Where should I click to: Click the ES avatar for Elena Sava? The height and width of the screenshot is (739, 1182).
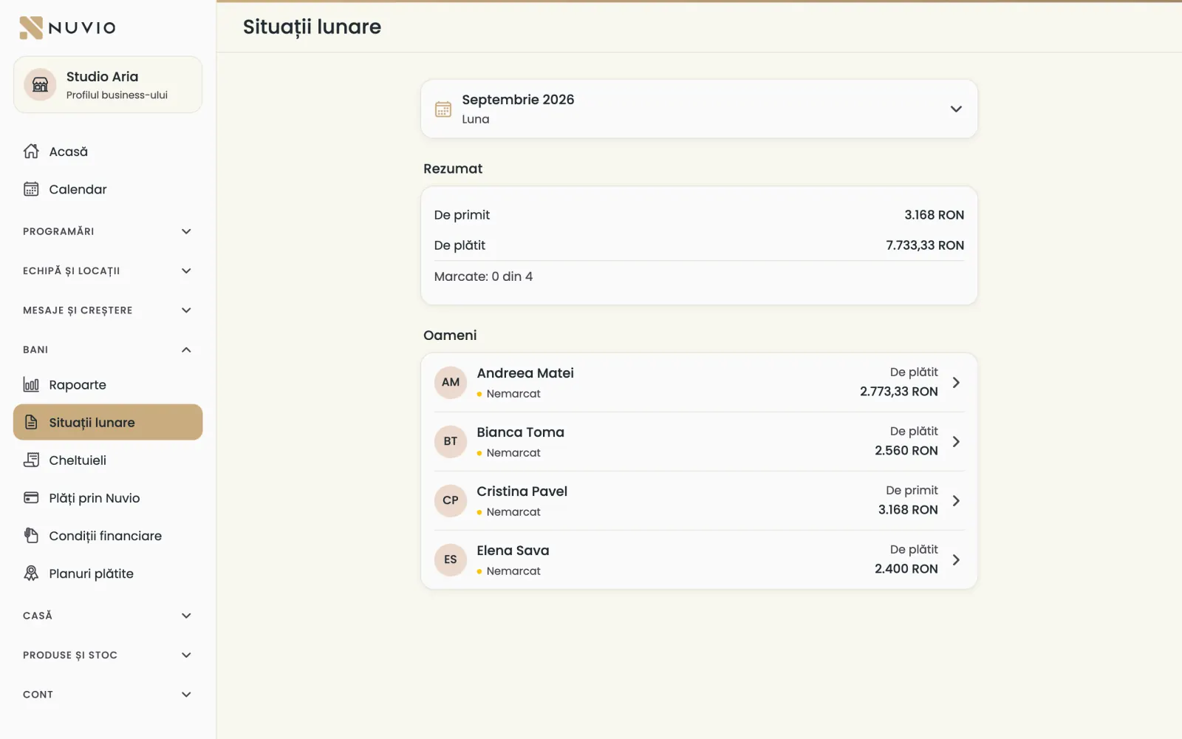tap(451, 559)
